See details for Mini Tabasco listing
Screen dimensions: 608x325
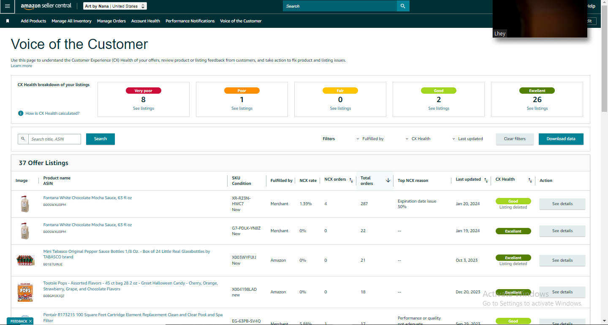[562, 260]
